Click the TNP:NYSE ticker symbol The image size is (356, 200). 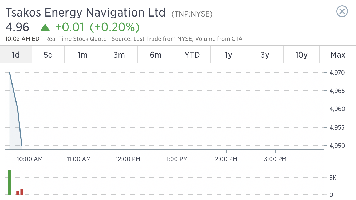pos(192,14)
